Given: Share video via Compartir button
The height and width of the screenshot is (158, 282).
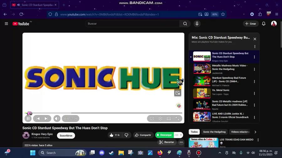Looking at the screenshot, I should click(143, 135).
